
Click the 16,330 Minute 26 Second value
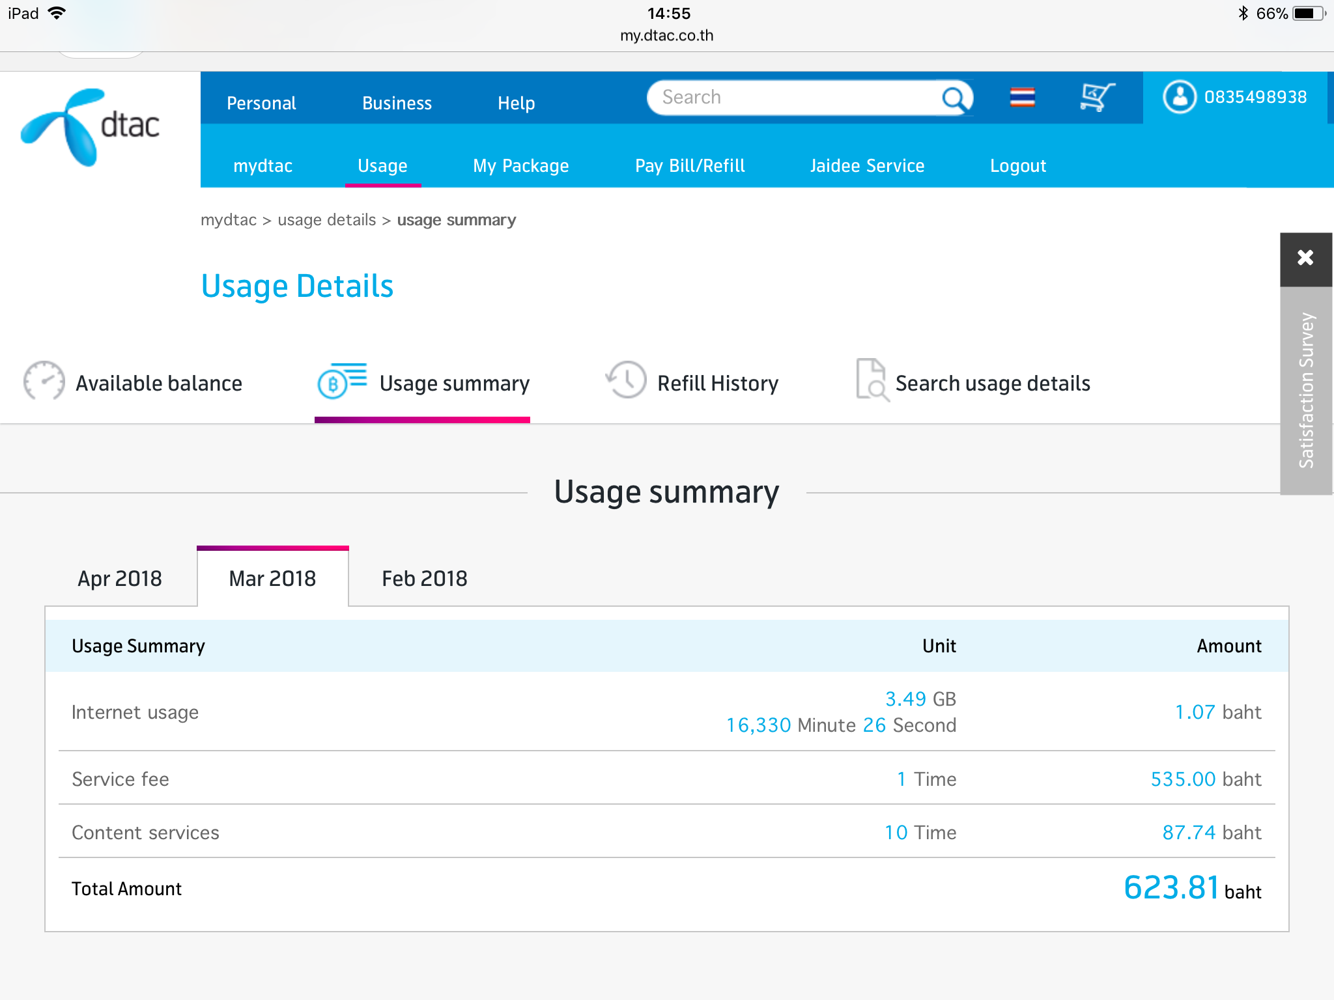click(842, 725)
